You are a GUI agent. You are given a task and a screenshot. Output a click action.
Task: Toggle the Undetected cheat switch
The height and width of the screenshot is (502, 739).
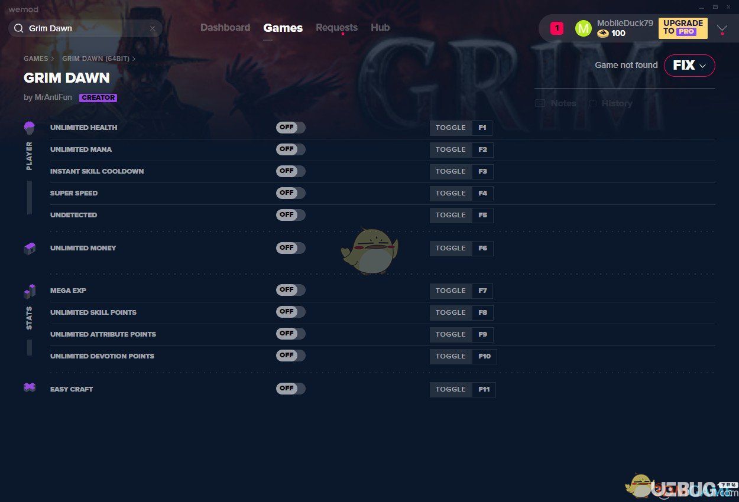[x=291, y=215]
